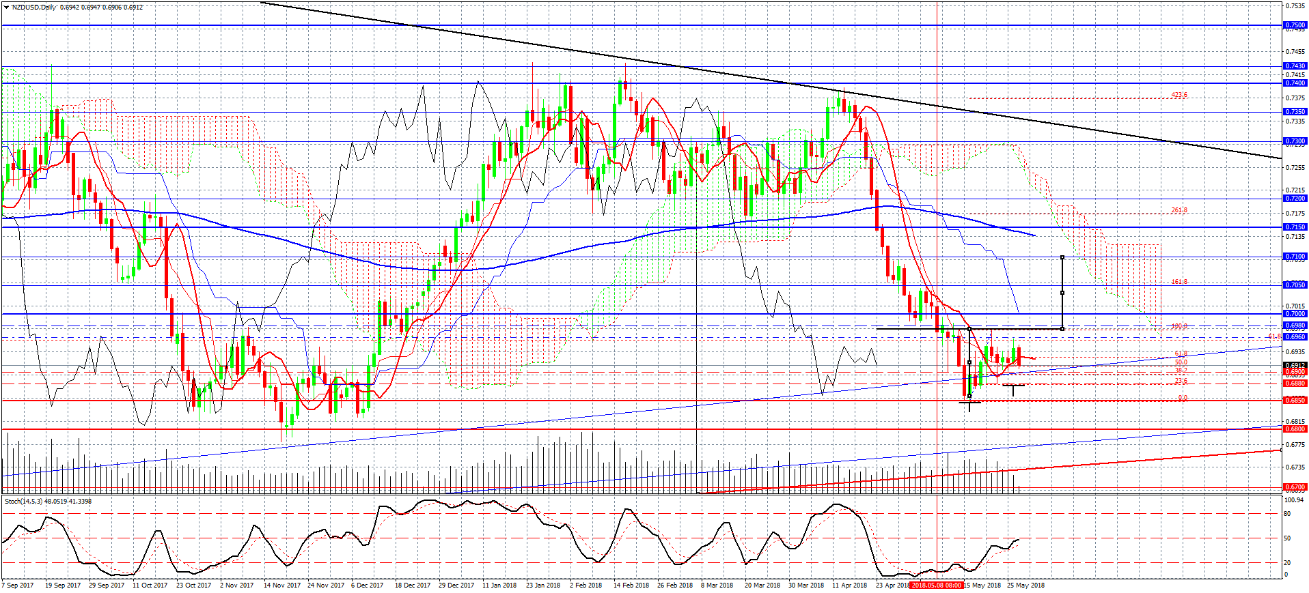This screenshot has height=593, width=1309.
Task: Click the 2 Nov 2017 date label
Action: point(236,585)
